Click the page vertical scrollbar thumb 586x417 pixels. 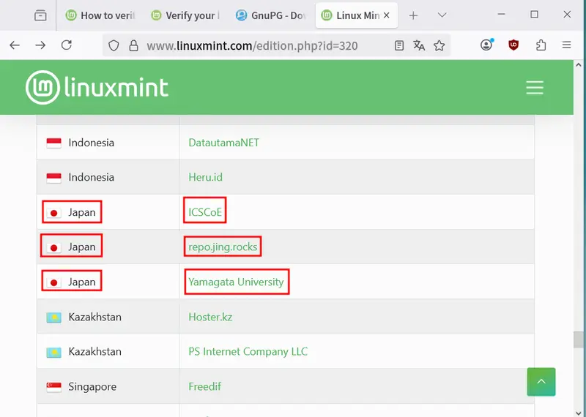[x=579, y=339]
